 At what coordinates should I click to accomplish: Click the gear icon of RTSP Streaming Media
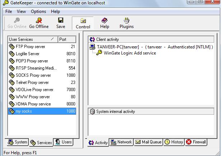[x=12, y=68]
